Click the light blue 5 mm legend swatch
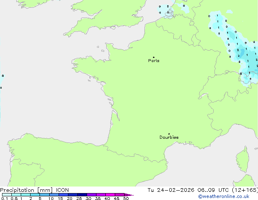This screenshot has height=200, width=258. 44,195
